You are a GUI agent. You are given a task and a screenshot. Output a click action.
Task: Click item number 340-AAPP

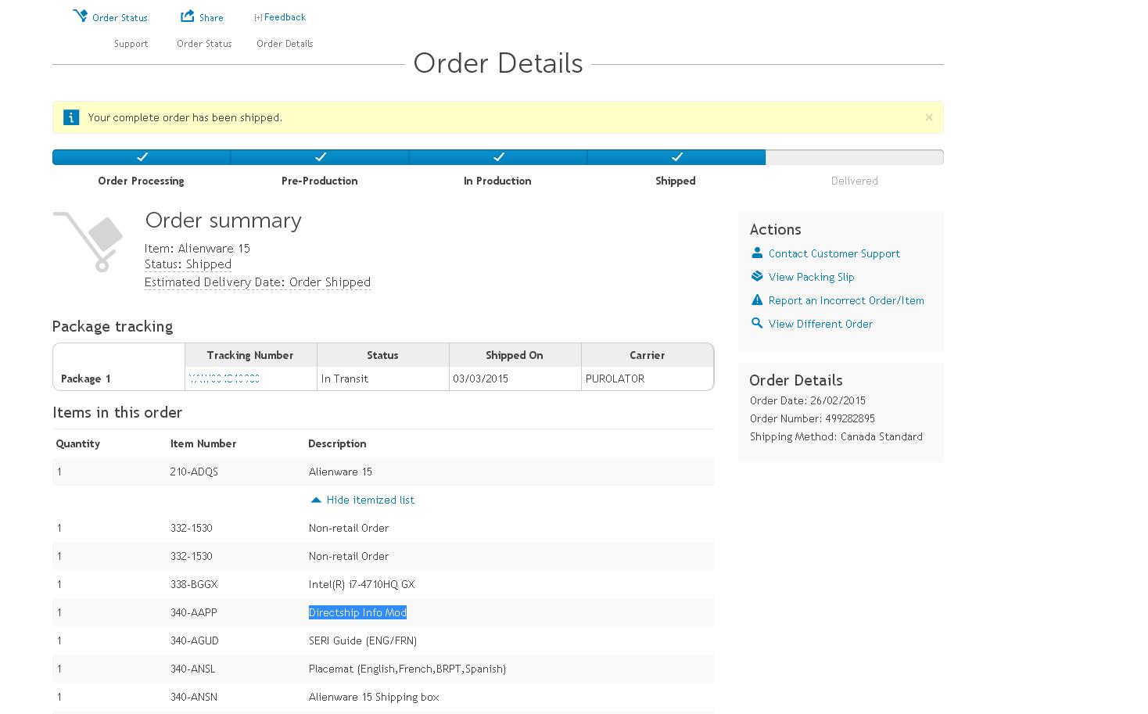click(194, 612)
